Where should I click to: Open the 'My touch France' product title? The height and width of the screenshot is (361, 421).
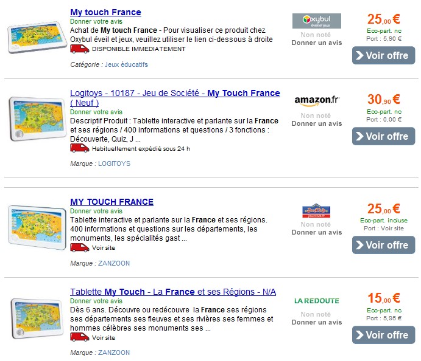(x=105, y=12)
